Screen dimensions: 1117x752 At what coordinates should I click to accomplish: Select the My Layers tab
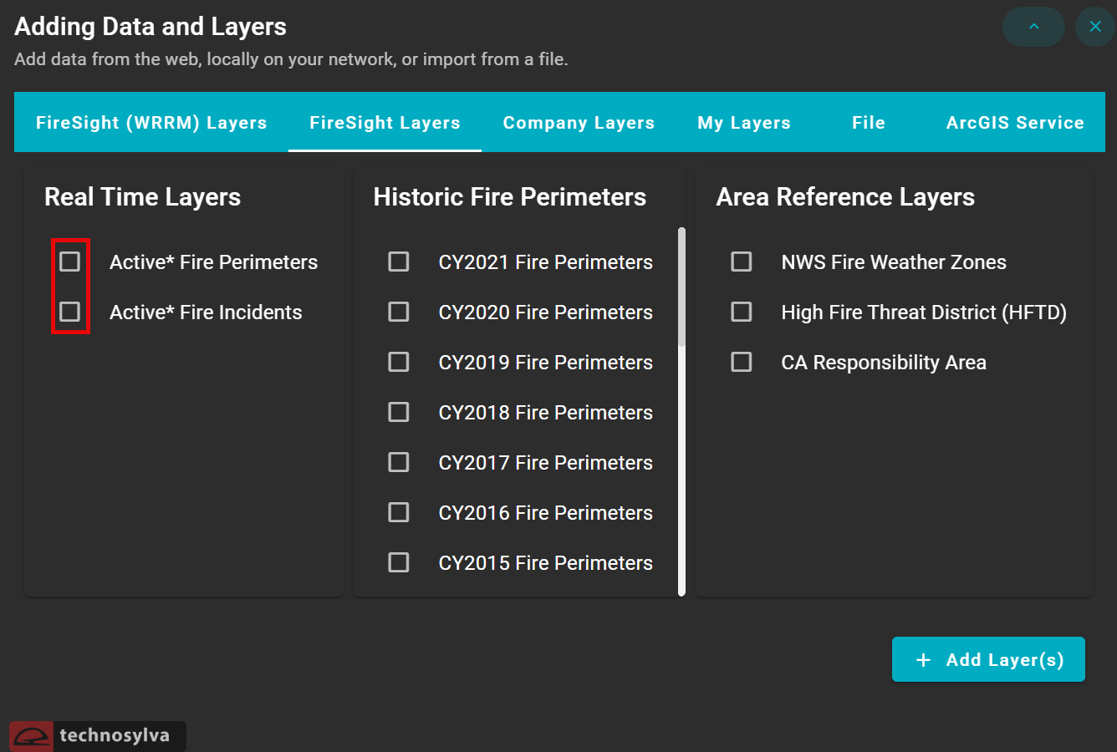[x=743, y=123]
